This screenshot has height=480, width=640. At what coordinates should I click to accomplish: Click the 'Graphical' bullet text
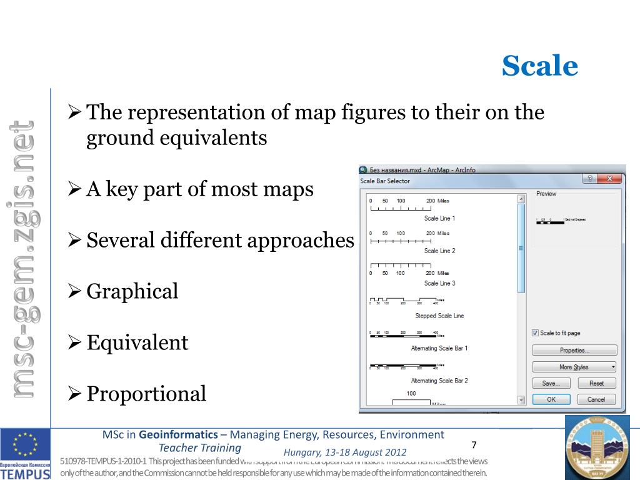click(132, 291)
